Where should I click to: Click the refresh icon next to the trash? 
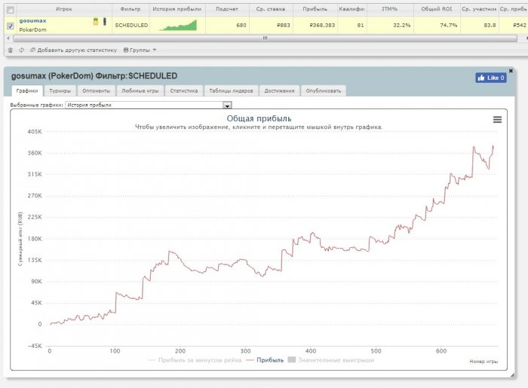click(21, 50)
